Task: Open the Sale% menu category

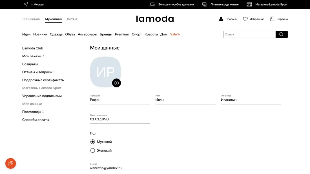Action: [x=175, y=34]
